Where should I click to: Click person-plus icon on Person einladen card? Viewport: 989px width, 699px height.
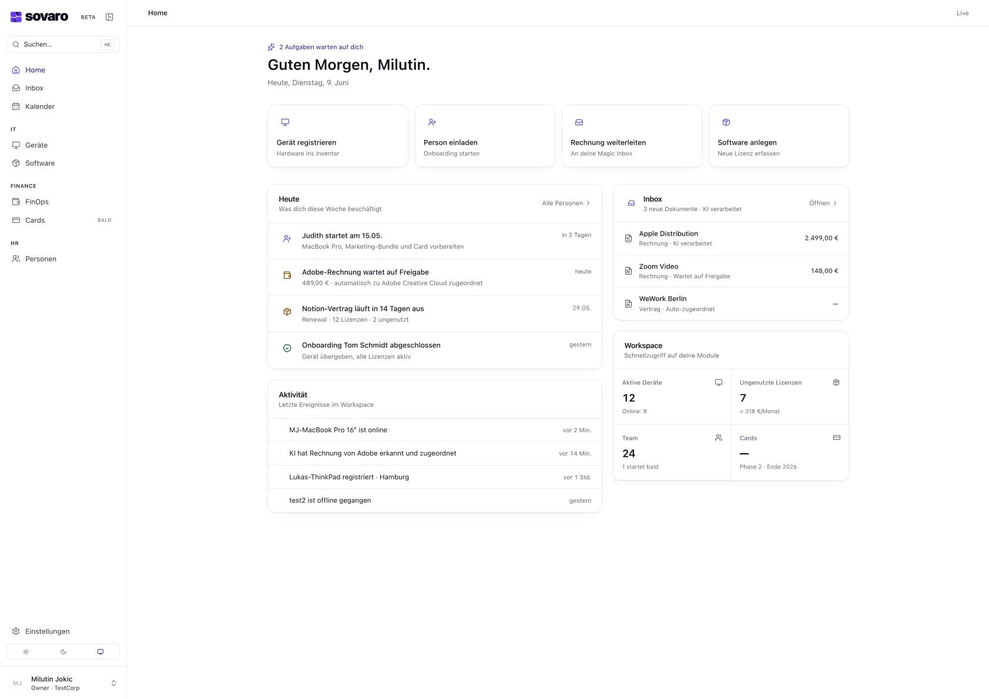pyautogui.click(x=432, y=122)
